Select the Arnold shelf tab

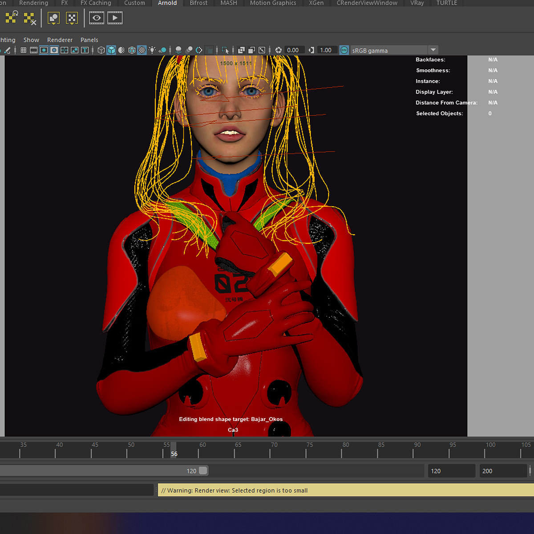(167, 3)
